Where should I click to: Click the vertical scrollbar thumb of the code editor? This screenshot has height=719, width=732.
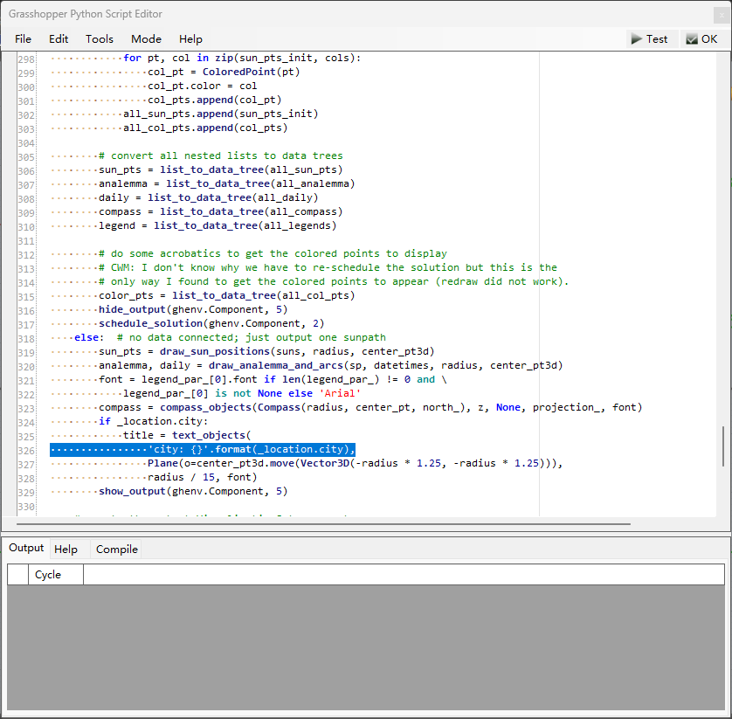723,446
